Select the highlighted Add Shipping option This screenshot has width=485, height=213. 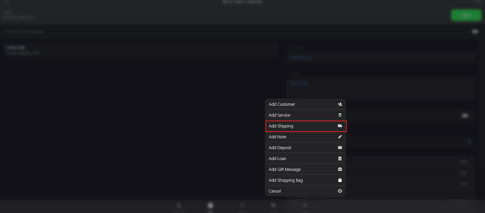tap(305, 126)
